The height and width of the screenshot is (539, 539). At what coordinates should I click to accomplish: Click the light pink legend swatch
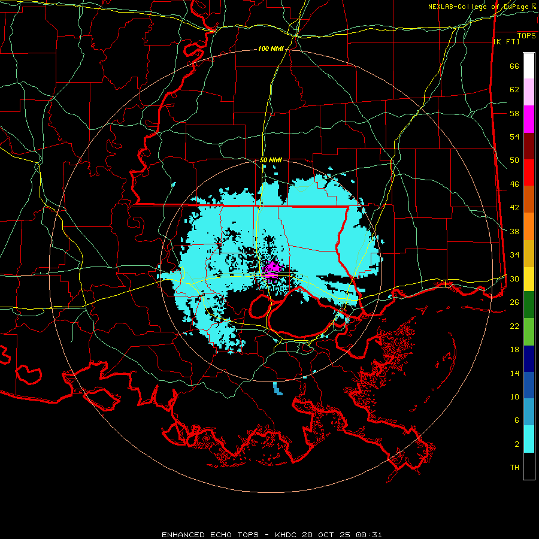pos(529,92)
